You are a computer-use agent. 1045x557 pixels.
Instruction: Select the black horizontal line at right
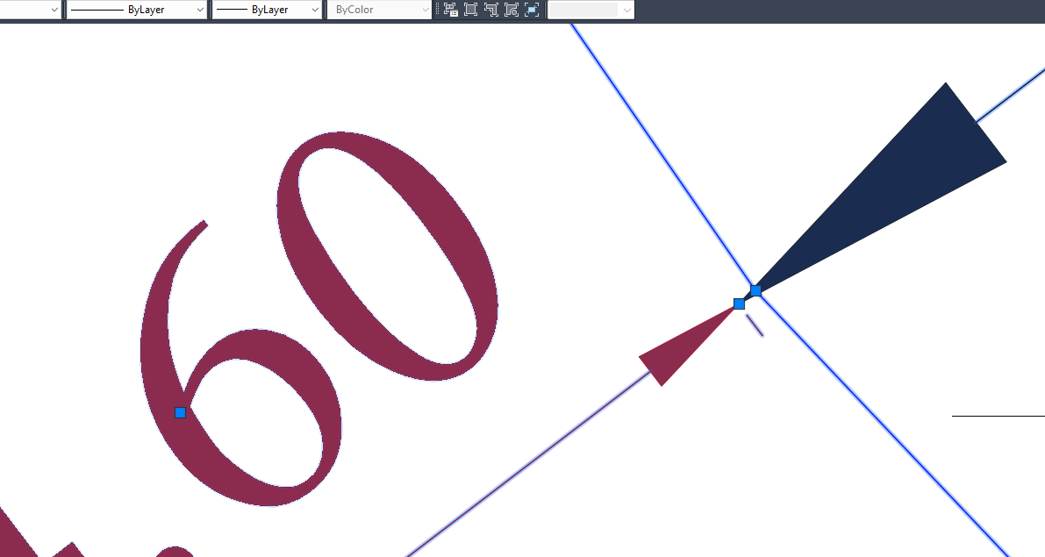tap(998, 416)
